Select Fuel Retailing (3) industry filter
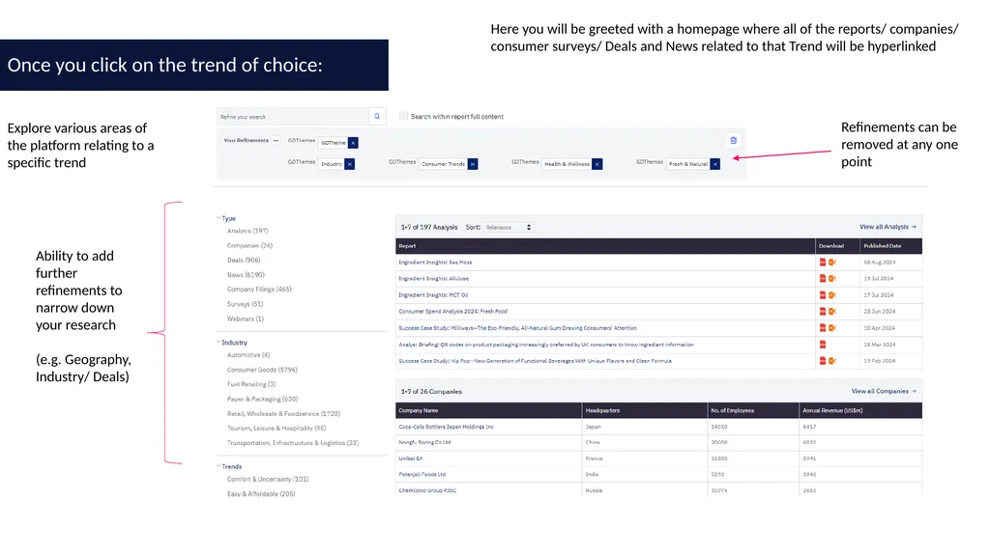The width and height of the screenshot is (990, 555). tap(251, 384)
